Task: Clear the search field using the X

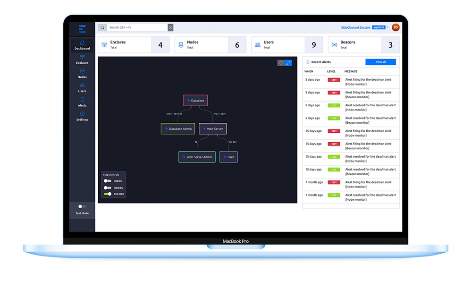Action: coord(170,27)
